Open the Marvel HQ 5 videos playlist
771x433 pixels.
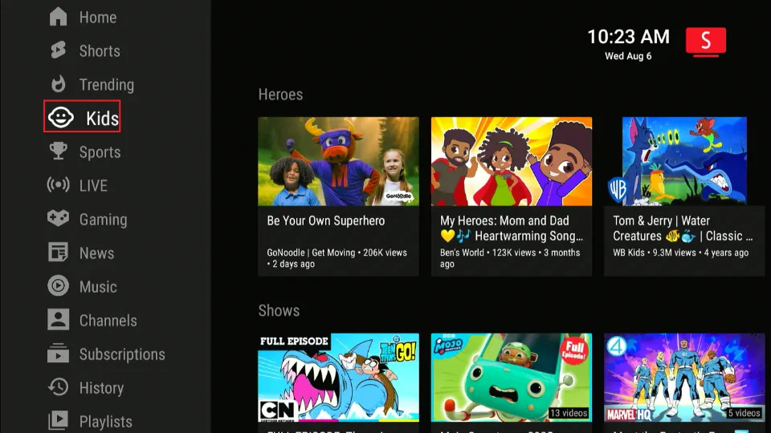click(684, 378)
